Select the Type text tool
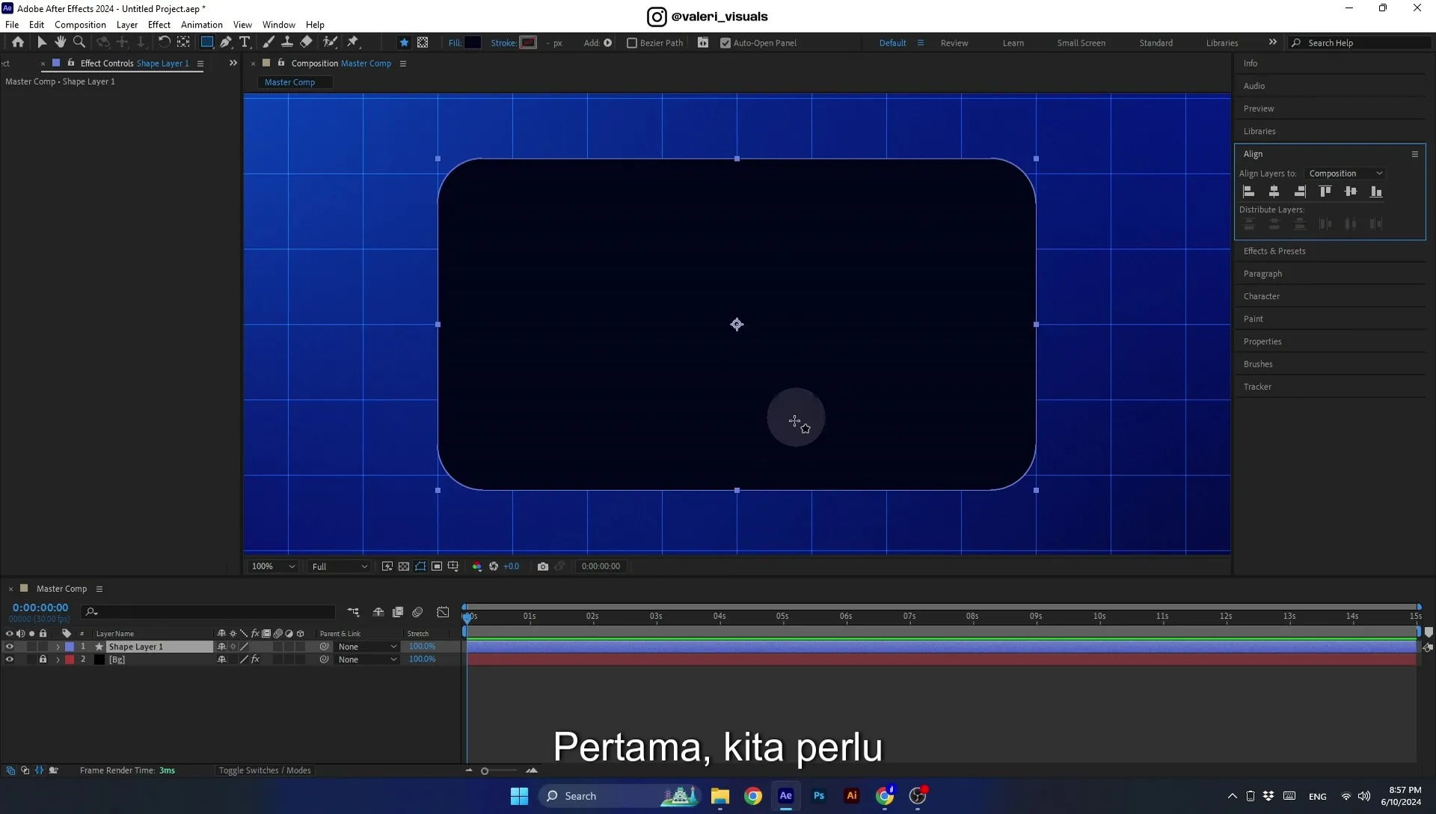This screenshot has height=814, width=1436. tap(245, 43)
